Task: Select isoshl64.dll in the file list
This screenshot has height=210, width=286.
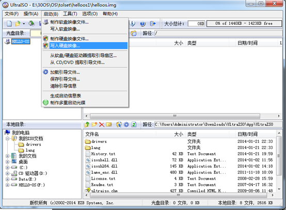Action: click(104, 166)
